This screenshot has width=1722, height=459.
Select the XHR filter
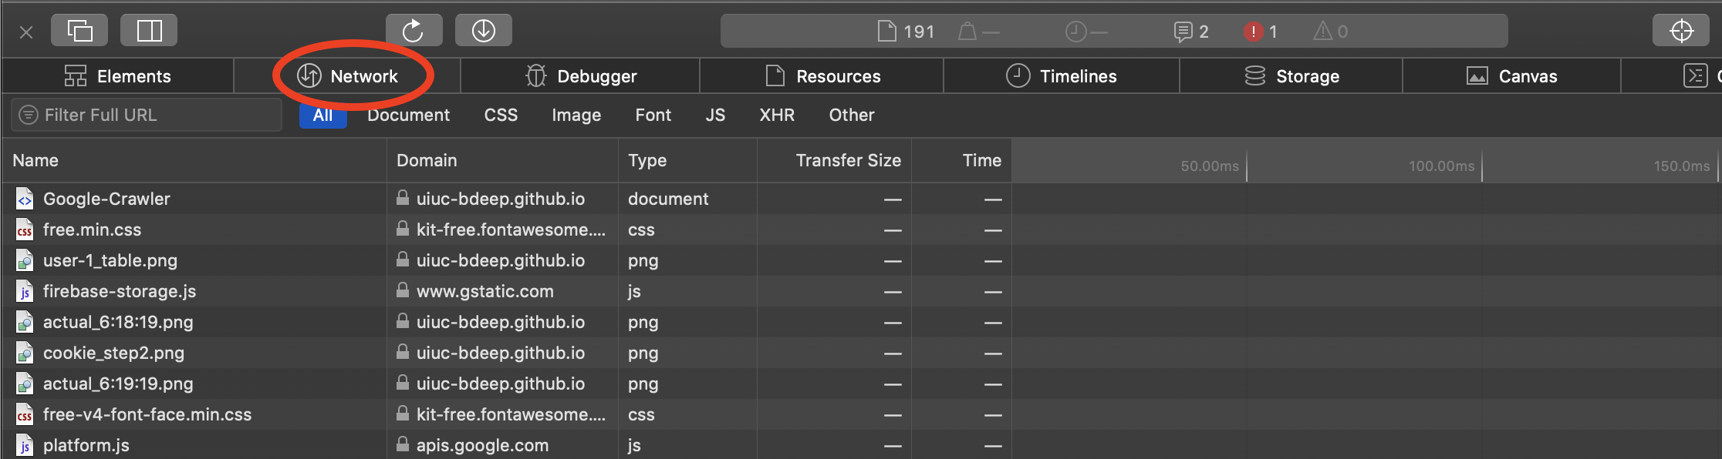tap(776, 115)
